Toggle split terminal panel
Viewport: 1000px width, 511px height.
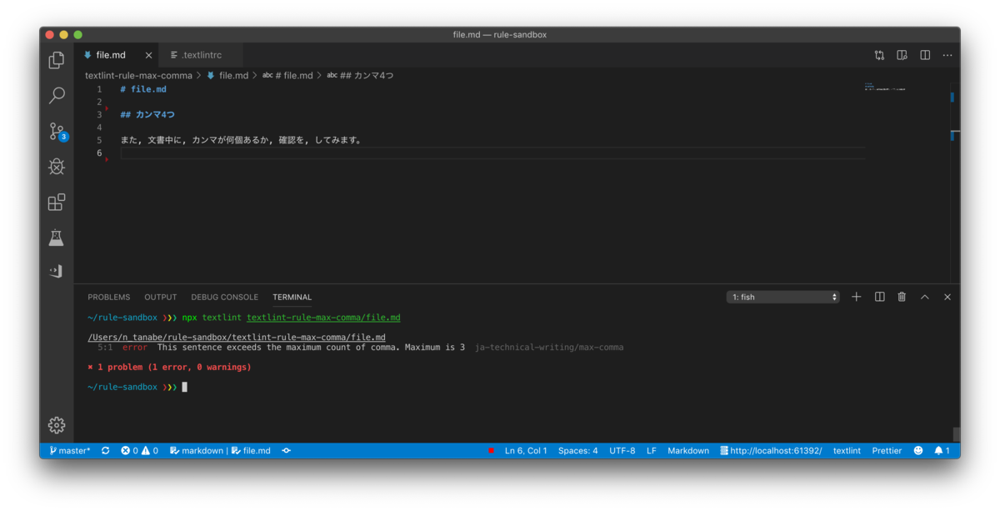coord(879,297)
